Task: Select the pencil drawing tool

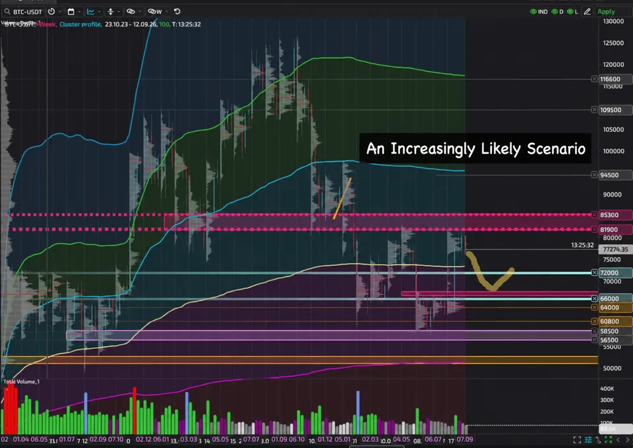Action: click(588, 12)
